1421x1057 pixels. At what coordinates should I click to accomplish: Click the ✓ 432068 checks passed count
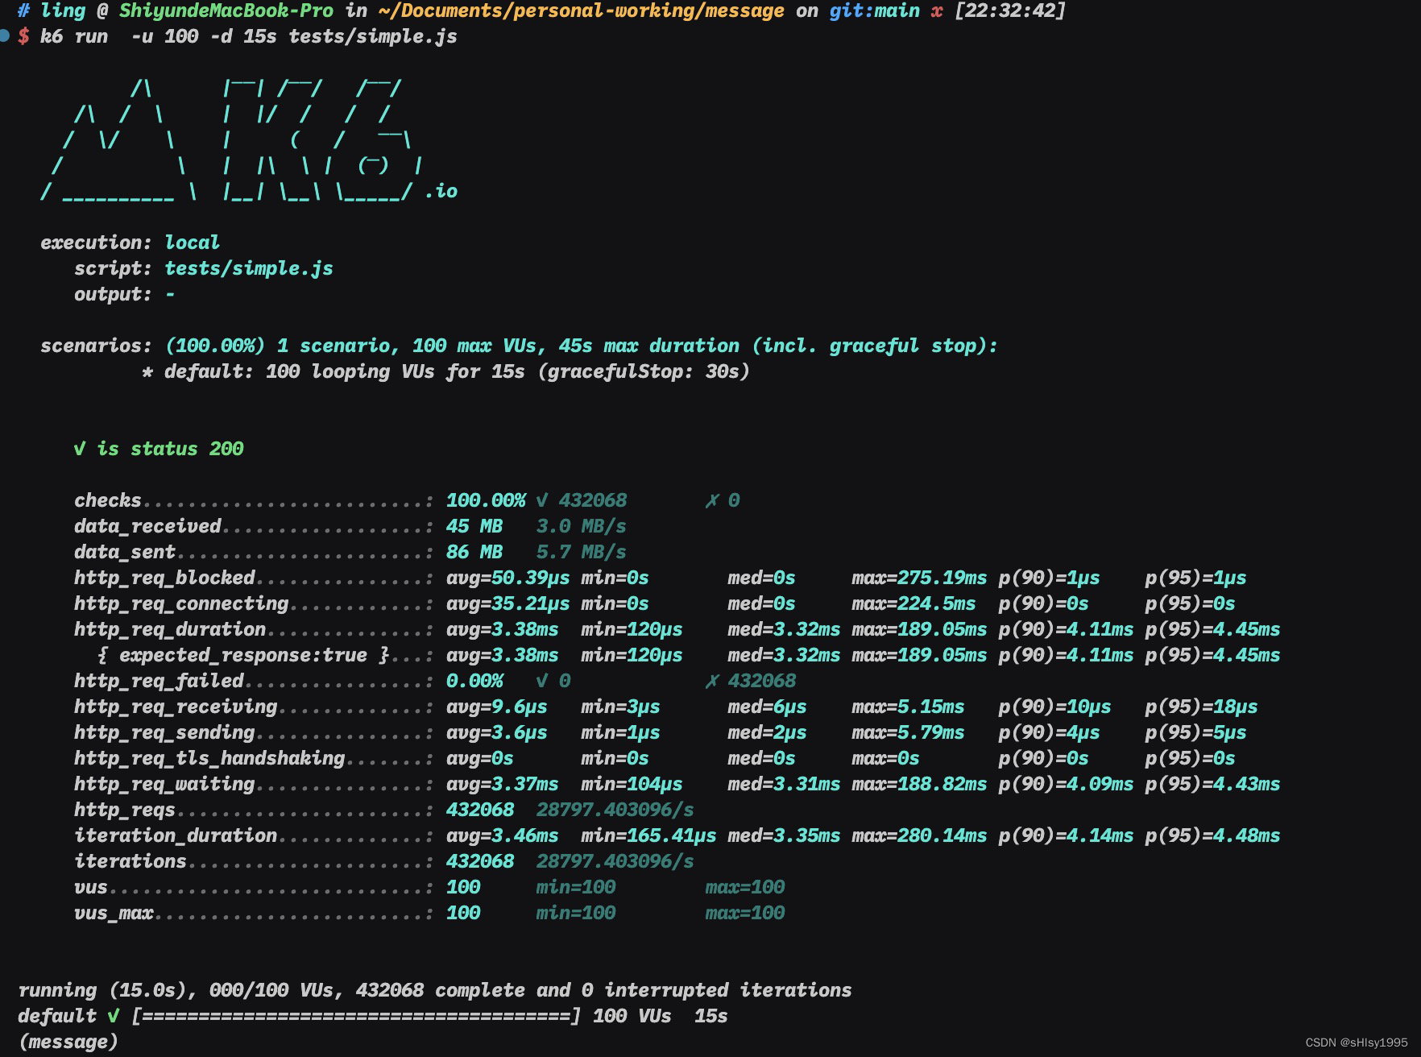click(582, 500)
